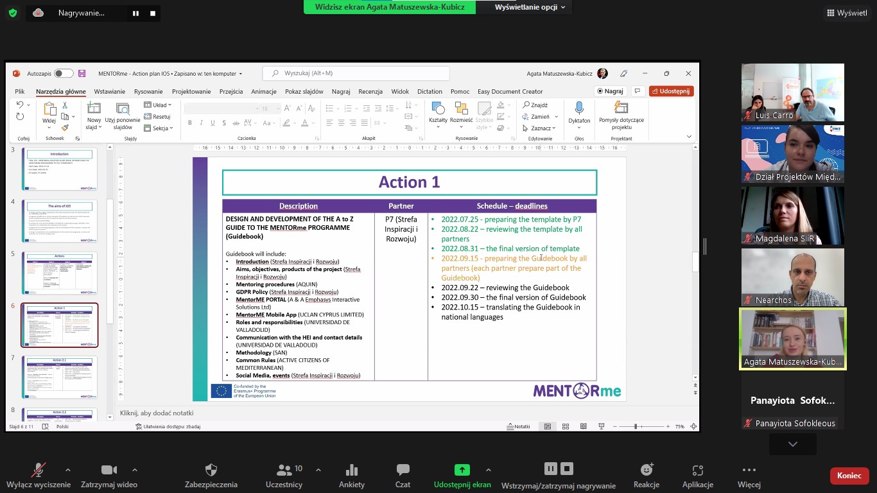
Task: Click the Udostępnij button in PowerPoint
Action: click(672, 91)
